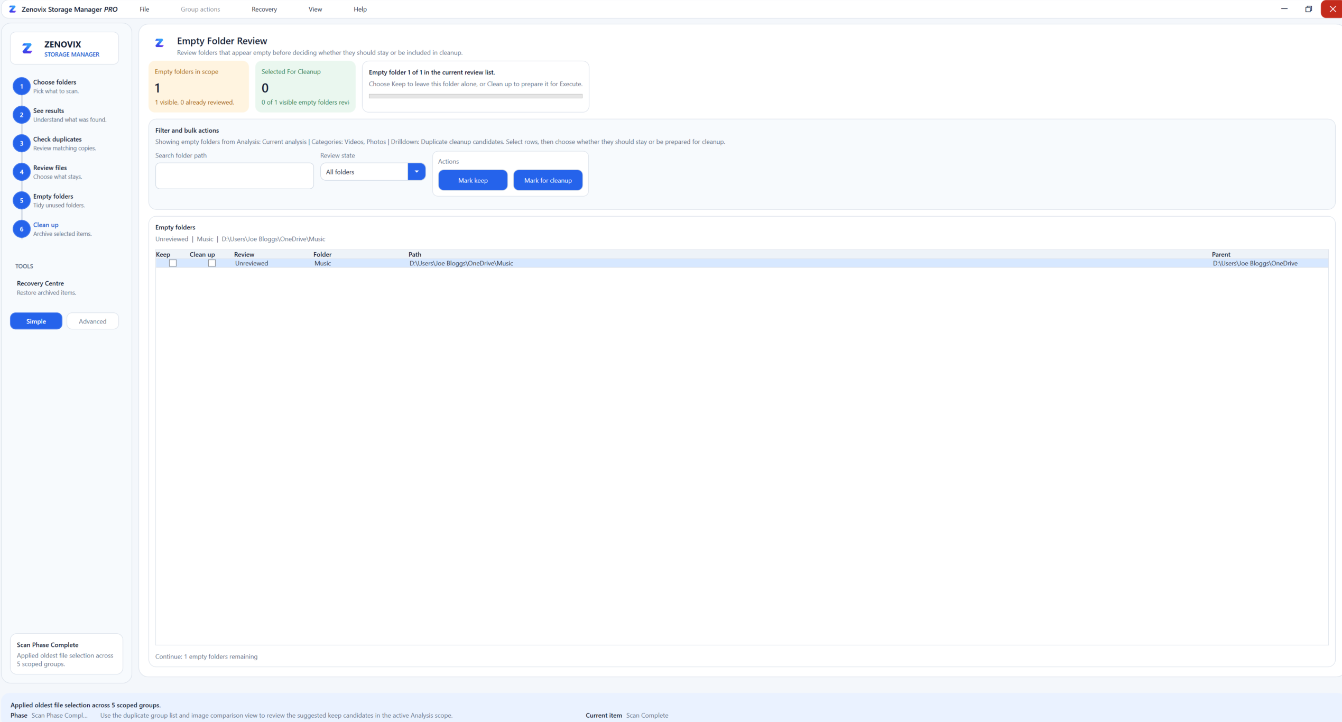Select the Unreviewed cell in Music row
Image resolution: width=1342 pixels, height=722 pixels.
(252, 263)
